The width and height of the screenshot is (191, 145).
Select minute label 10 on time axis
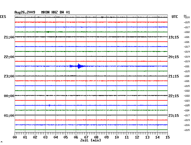[x=117, y=137]
